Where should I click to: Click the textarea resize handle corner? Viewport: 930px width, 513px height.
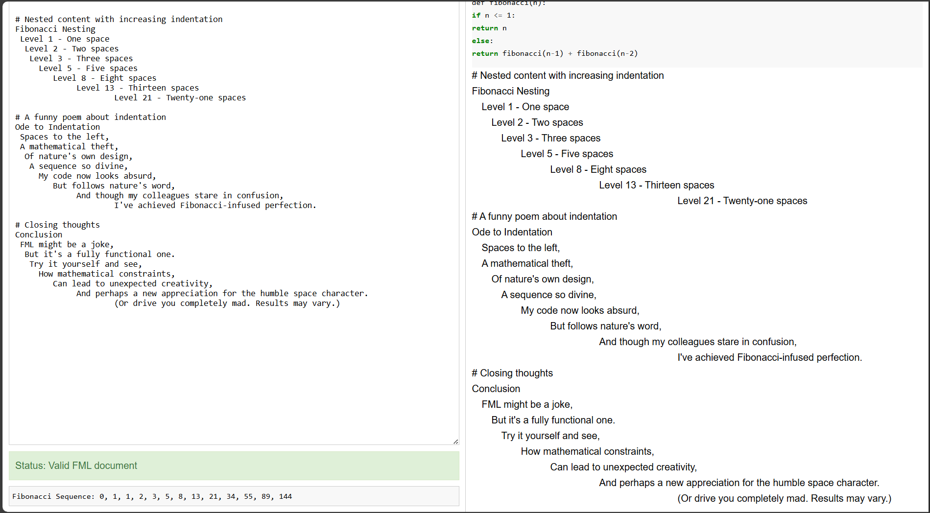click(x=455, y=441)
